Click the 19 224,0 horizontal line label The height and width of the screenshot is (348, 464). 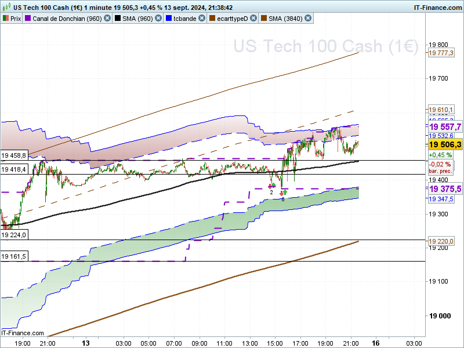click(14, 235)
